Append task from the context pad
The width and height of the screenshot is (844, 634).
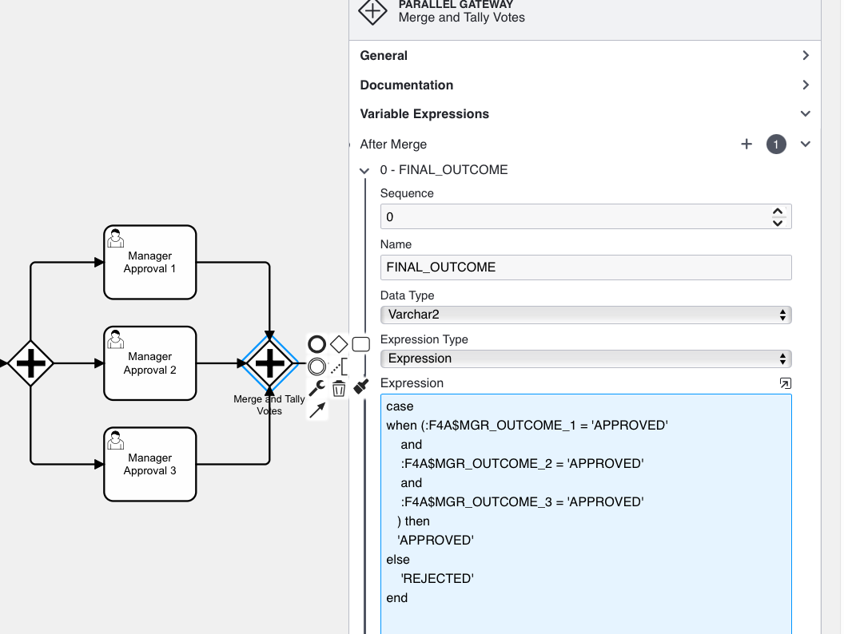coord(360,344)
